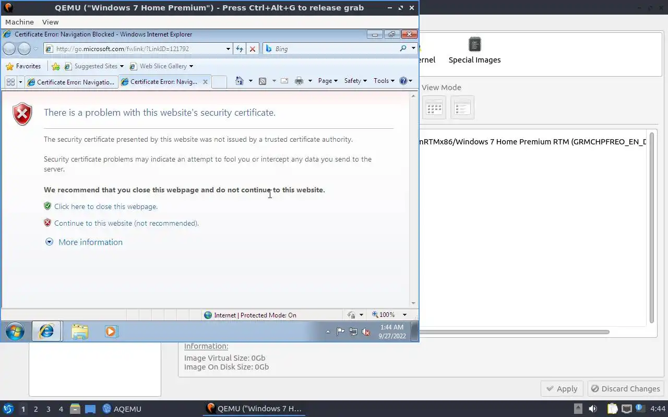Open the address bar history dropdown
This screenshot has height=417, width=668.
coord(228,49)
